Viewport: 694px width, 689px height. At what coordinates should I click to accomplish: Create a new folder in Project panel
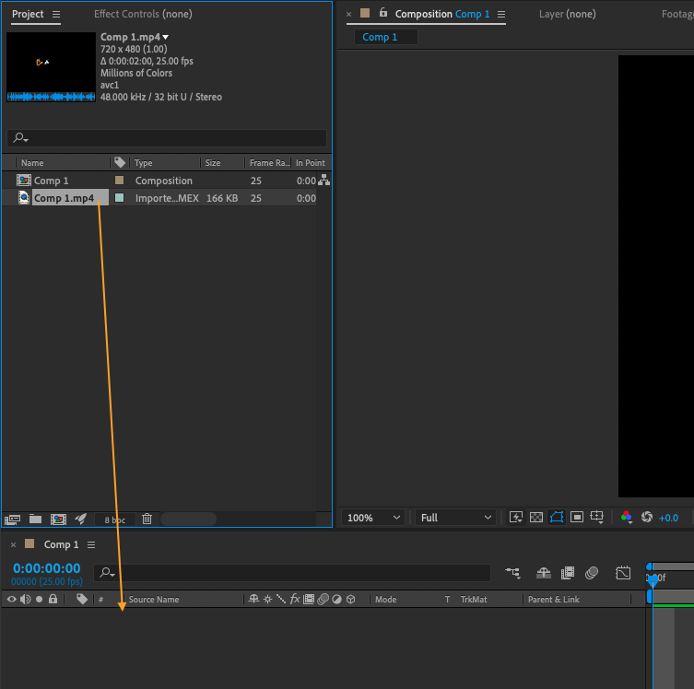(35, 519)
